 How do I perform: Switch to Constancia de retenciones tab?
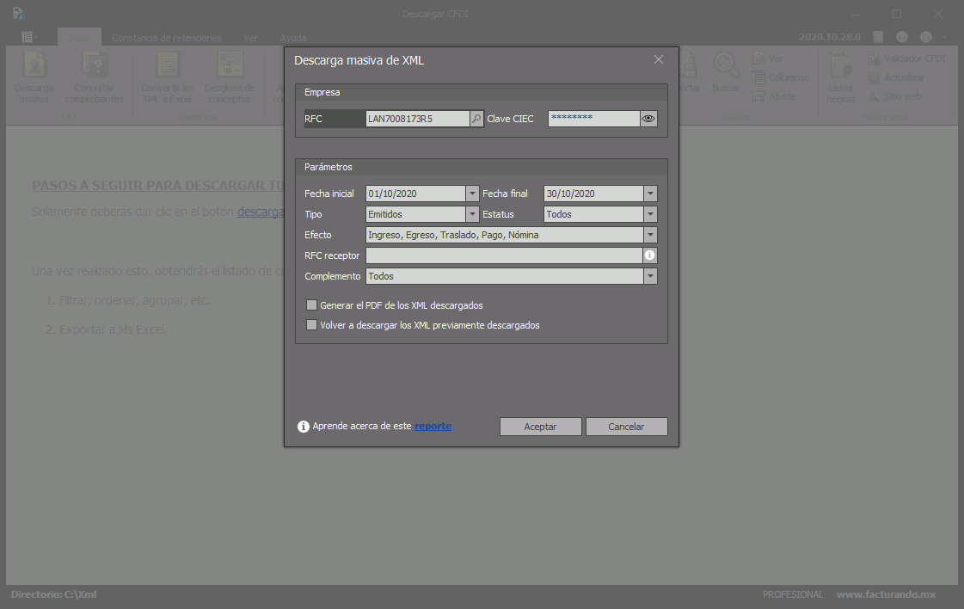point(167,38)
